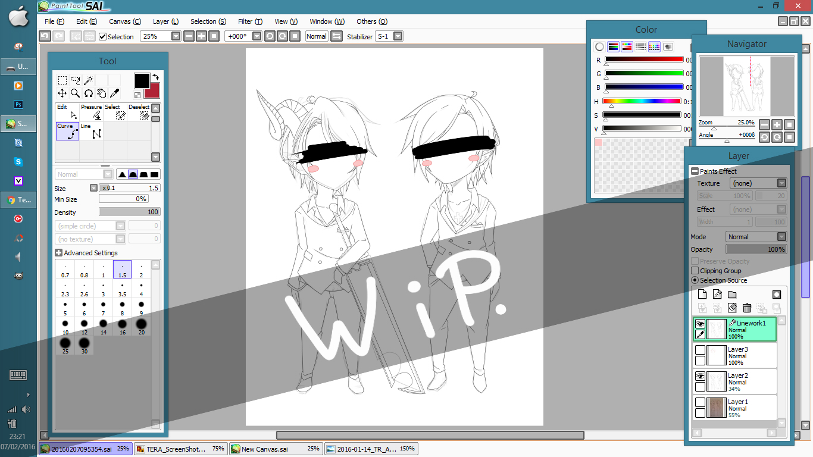This screenshot has width=813, height=457.
Task: Enable the Clipping Group checkbox
Action: 695,271
